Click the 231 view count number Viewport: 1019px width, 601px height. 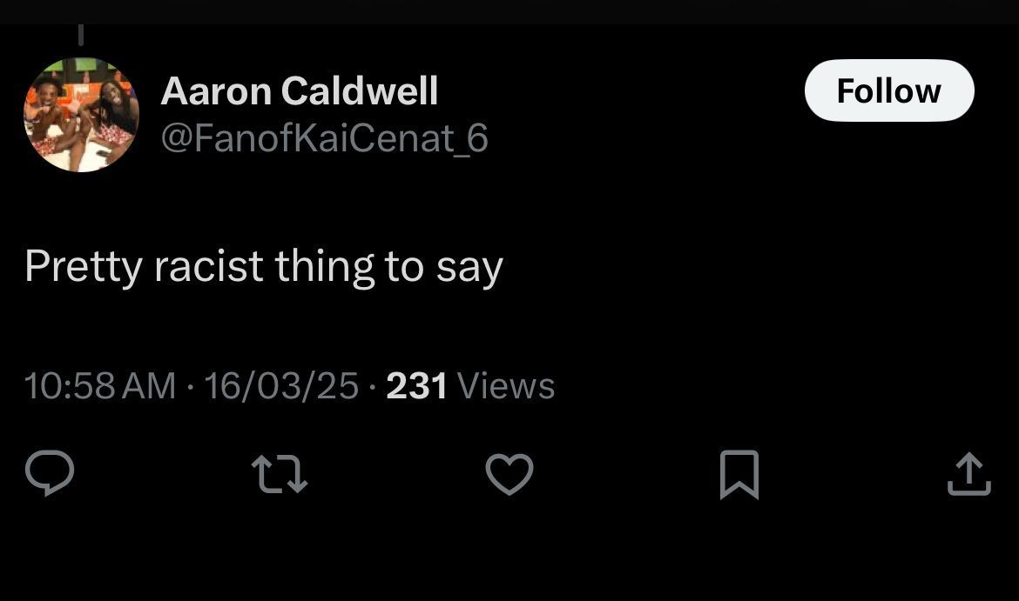point(416,386)
